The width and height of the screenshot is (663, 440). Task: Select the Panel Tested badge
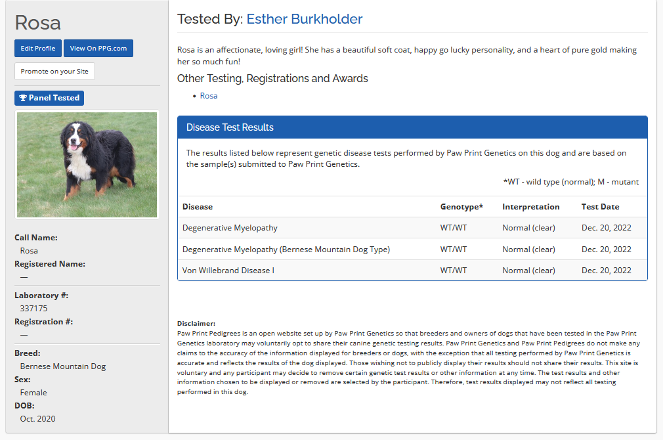(49, 98)
